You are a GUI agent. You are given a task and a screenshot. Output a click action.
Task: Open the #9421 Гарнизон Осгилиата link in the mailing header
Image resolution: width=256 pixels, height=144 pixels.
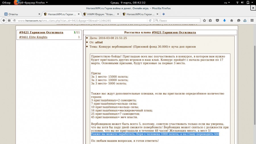pos(174,32)
